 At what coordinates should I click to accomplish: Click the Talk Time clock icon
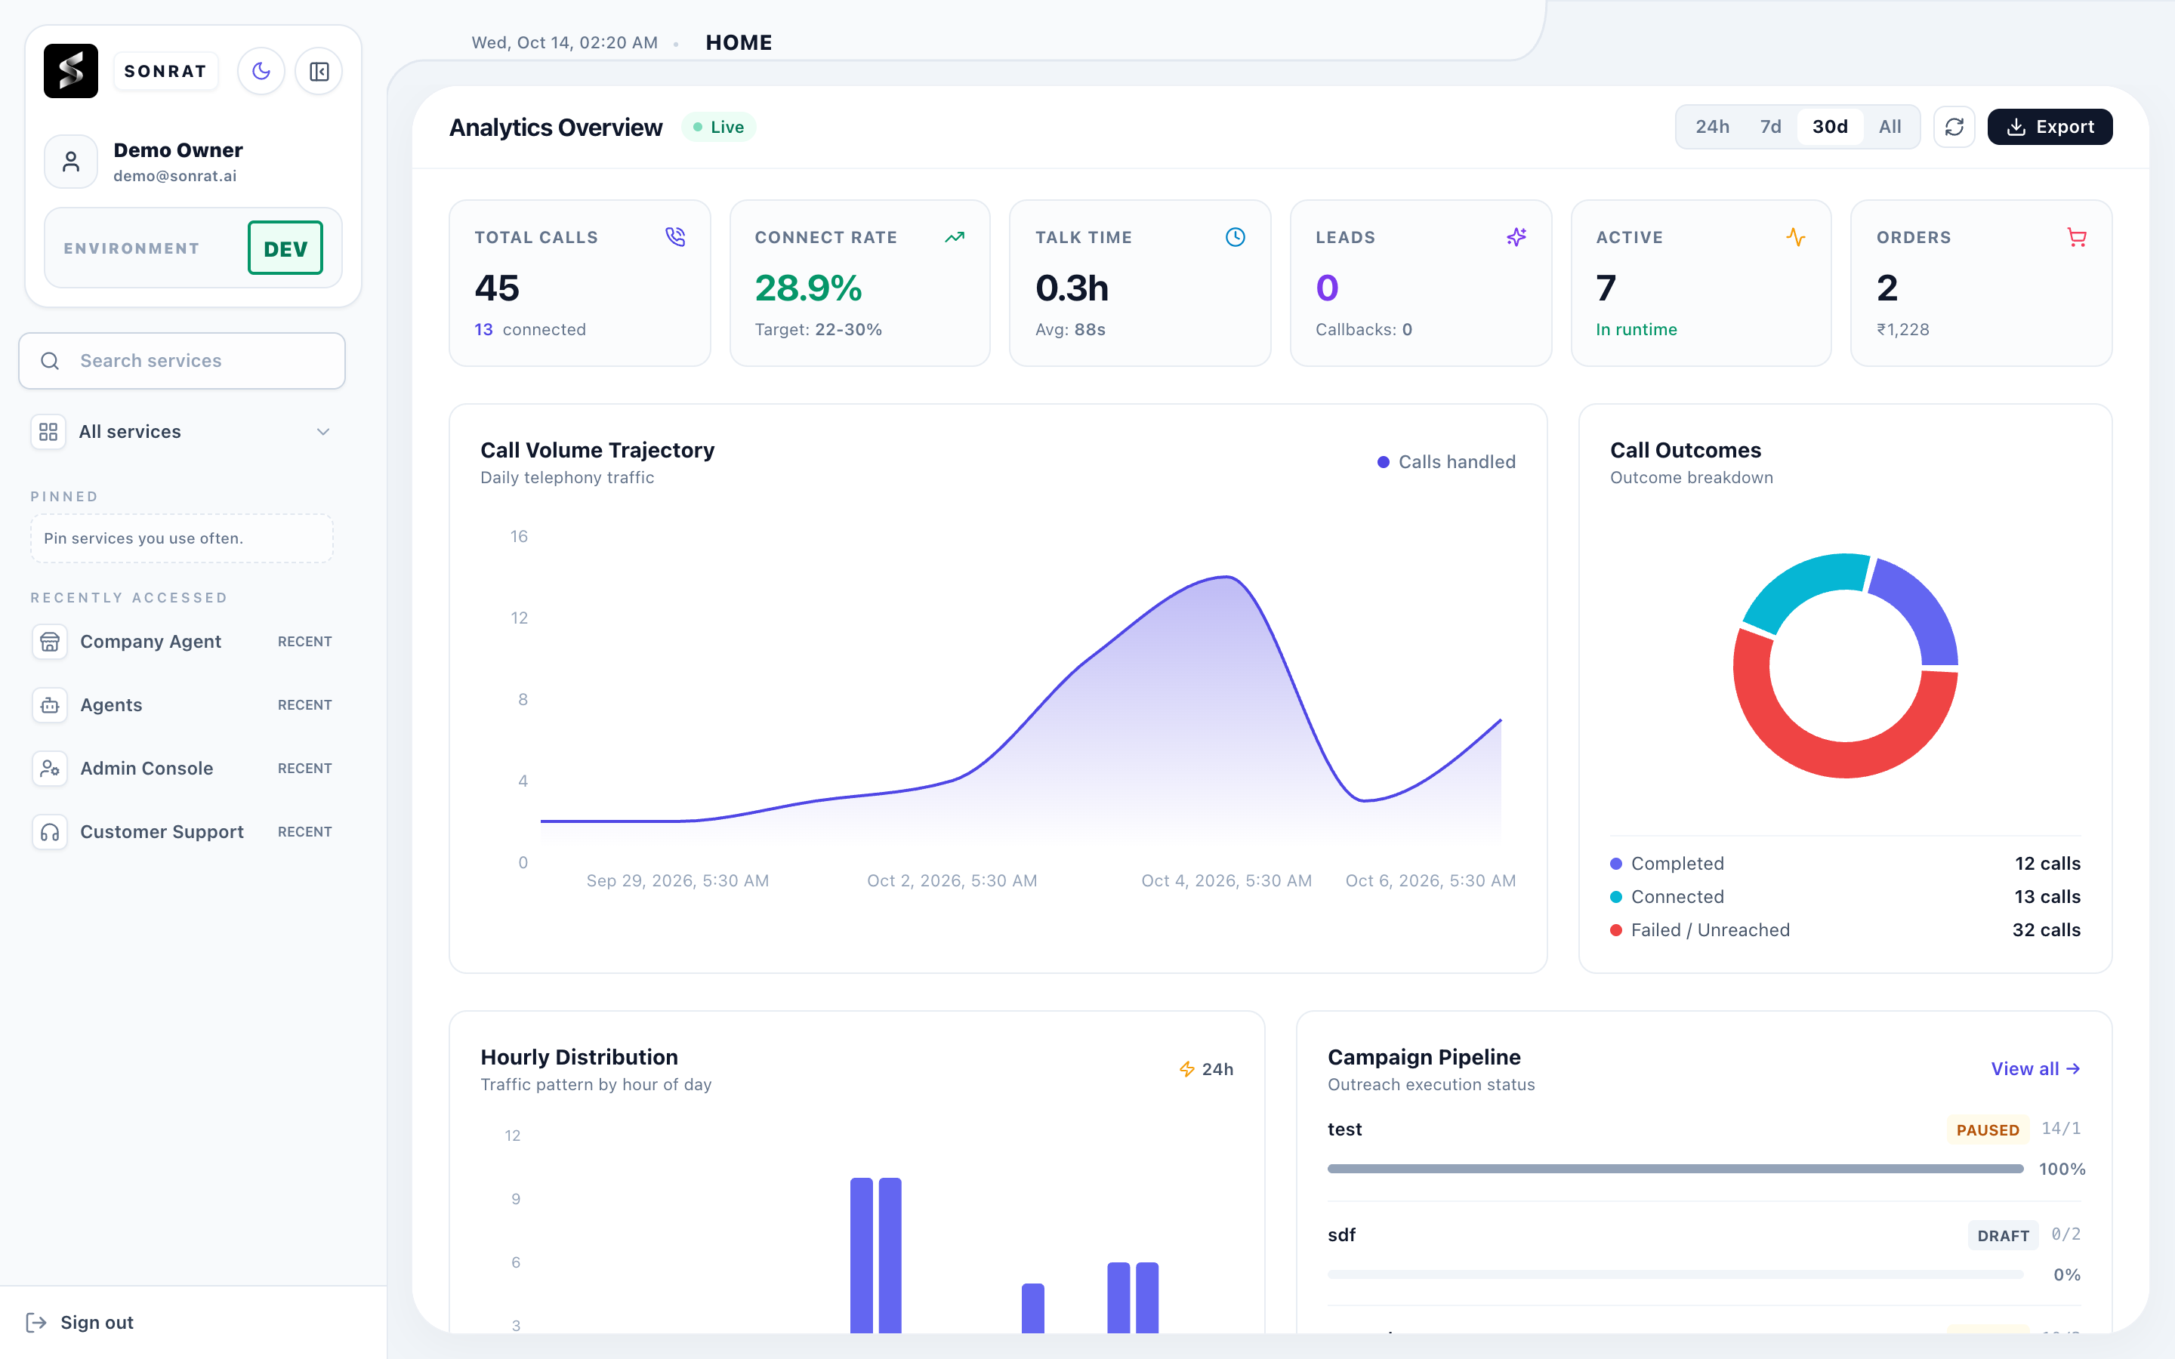click(1236, 237)
